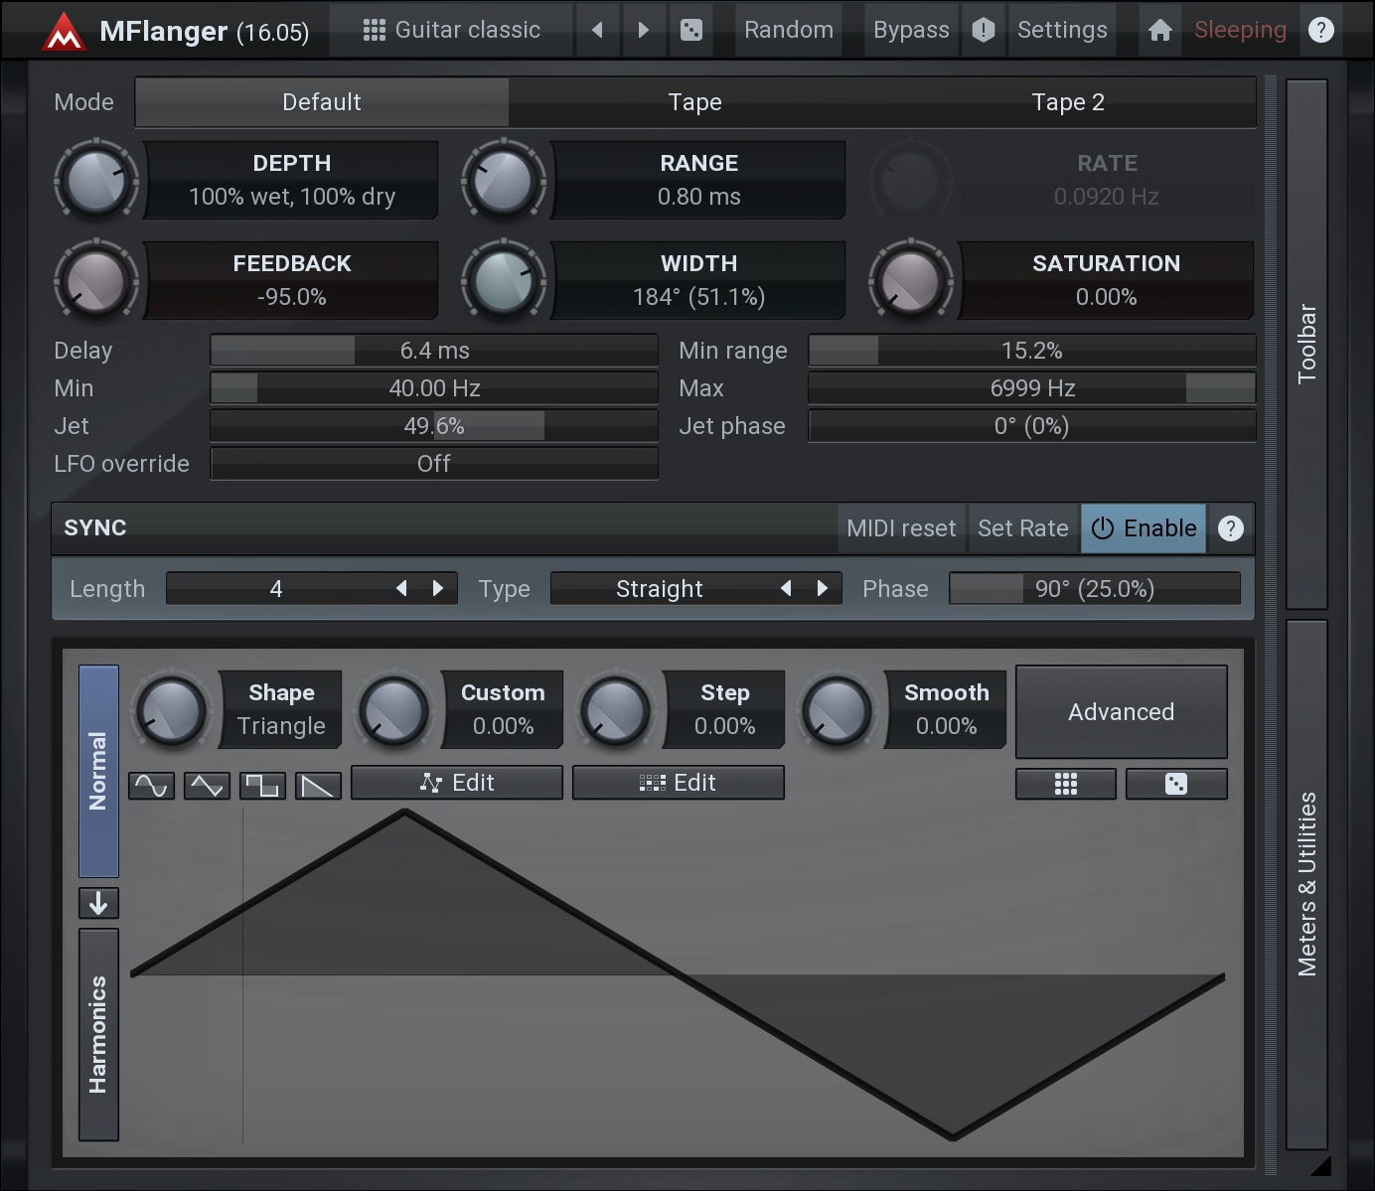1375x1191 pixels.
Task: Click the hexagon warning icon next to Bypass
Action: click(984, 30)
